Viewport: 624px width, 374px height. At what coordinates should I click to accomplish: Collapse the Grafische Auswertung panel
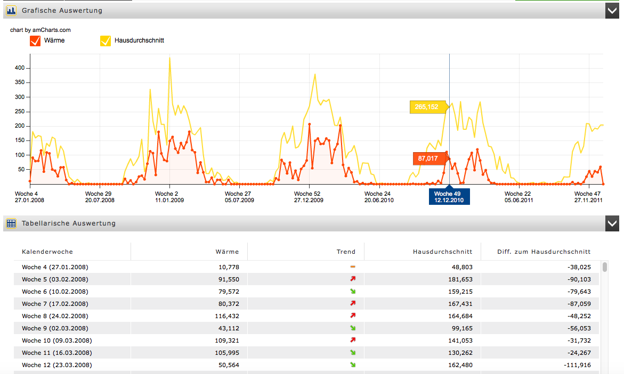612,10
